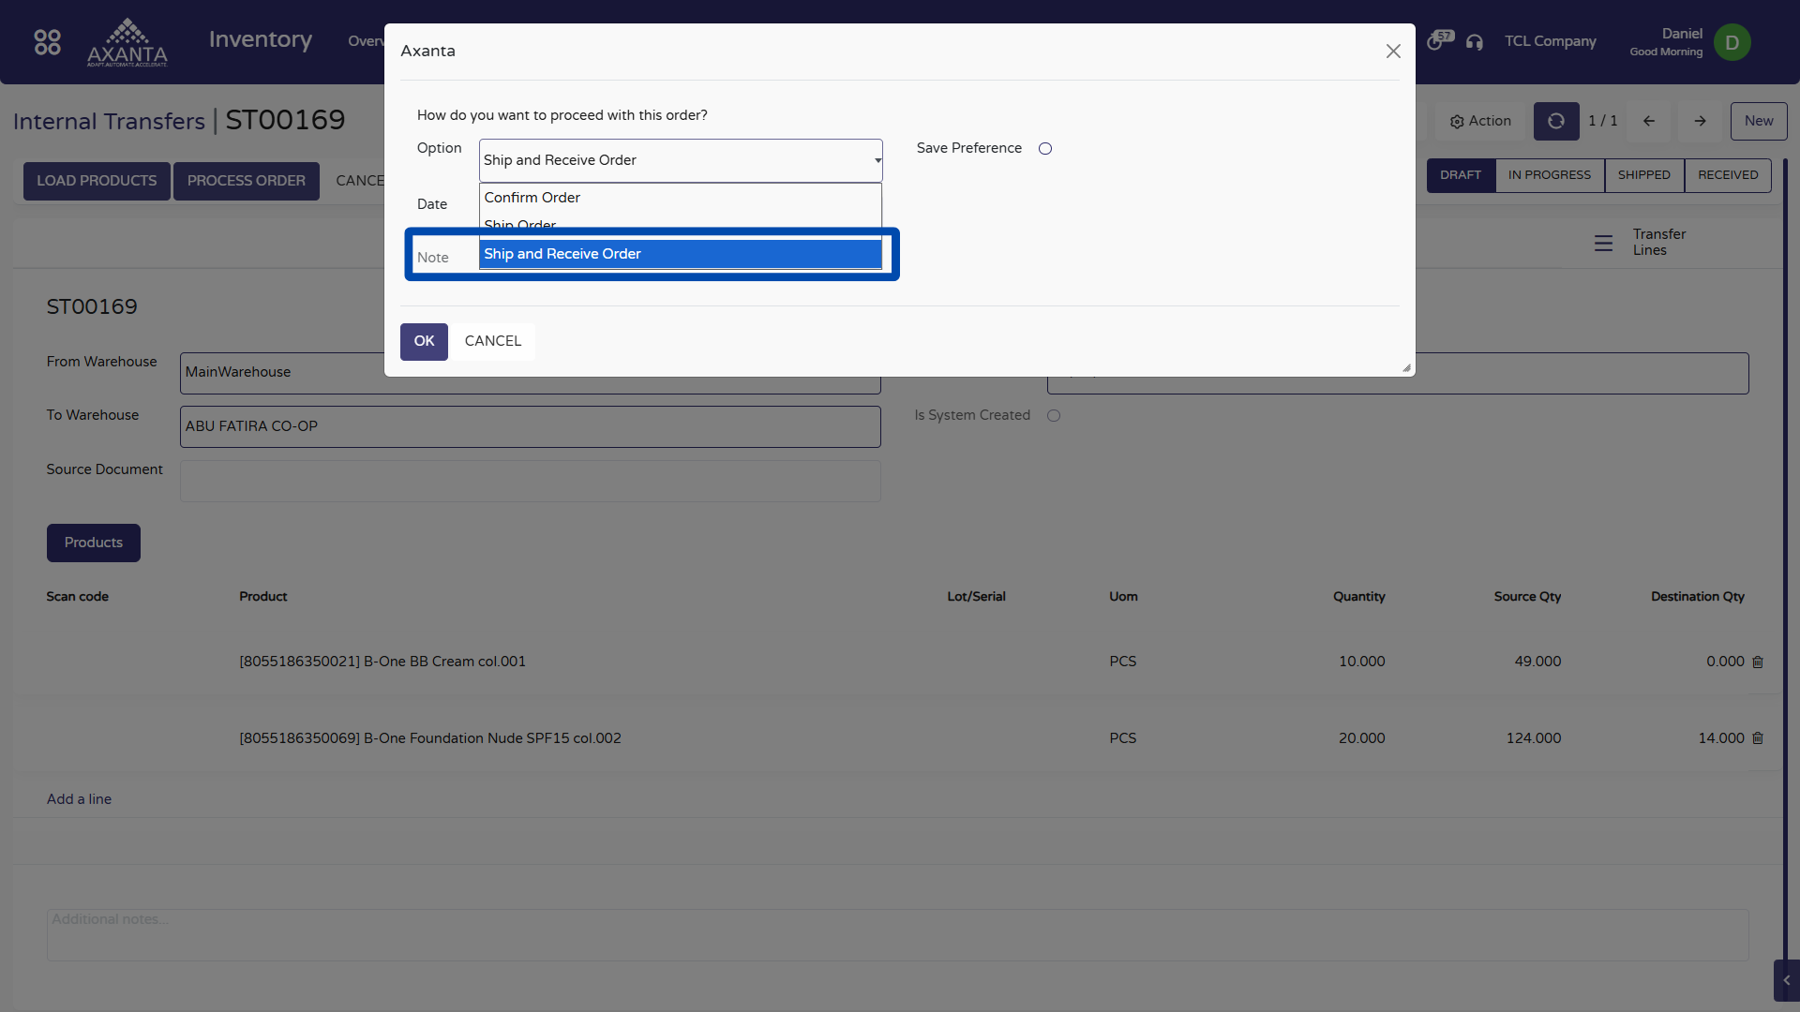1800x1012 pixels.
Task: Switch to the Products tab
Action: pyautogui.click(x=94, y=543)
